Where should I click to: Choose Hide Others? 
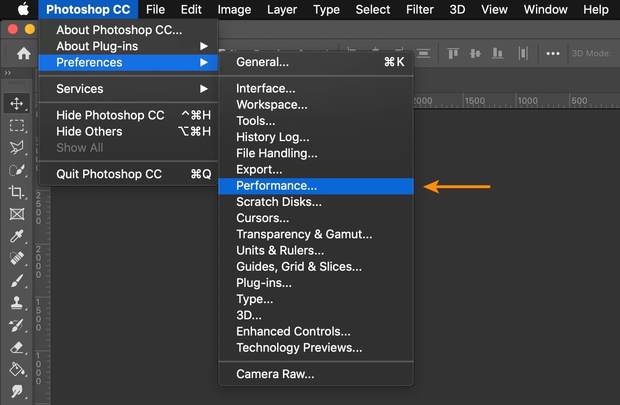point(128,131)
